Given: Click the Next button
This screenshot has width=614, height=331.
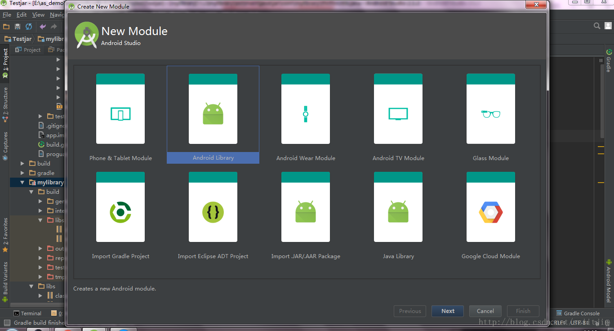Looking at the screenshot, I should click(448, 311).
